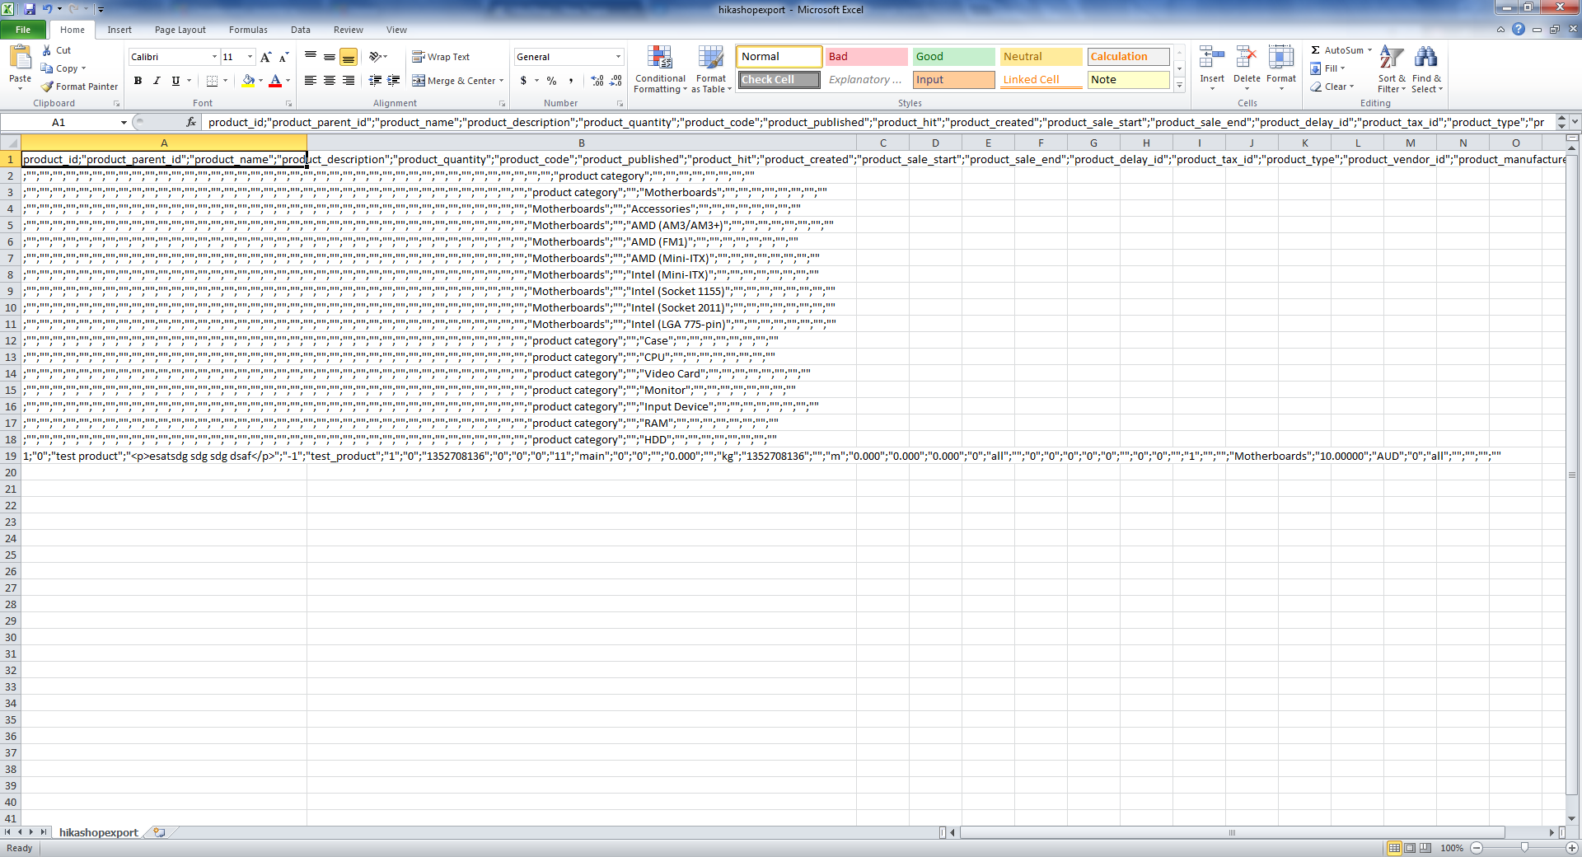Apply comma style format

pos(570,81)
